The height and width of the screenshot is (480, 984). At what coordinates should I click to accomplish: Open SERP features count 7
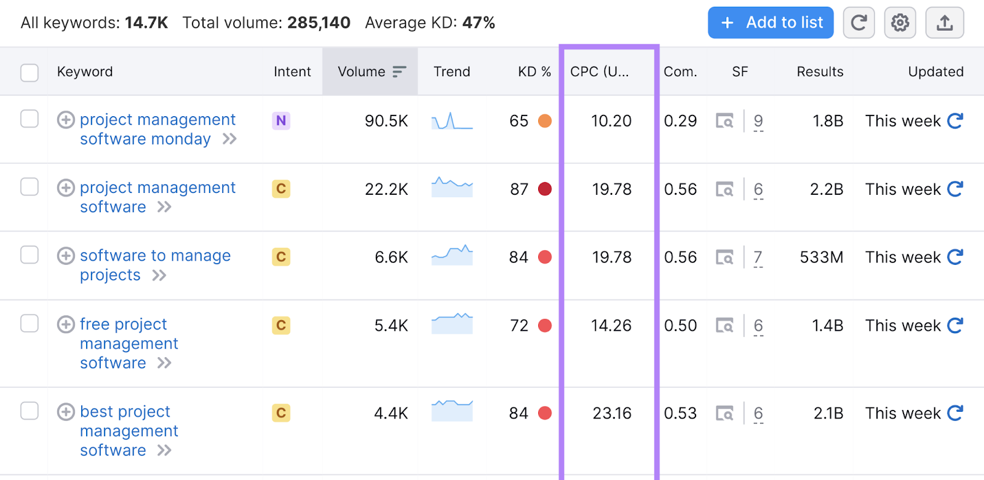tap(758, 258)
